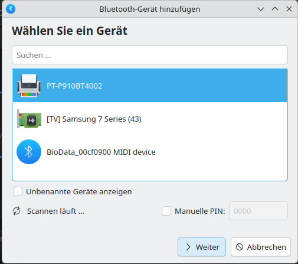
Task: Select the PT-P910BT4002 device entry
Action: [150, 86]
